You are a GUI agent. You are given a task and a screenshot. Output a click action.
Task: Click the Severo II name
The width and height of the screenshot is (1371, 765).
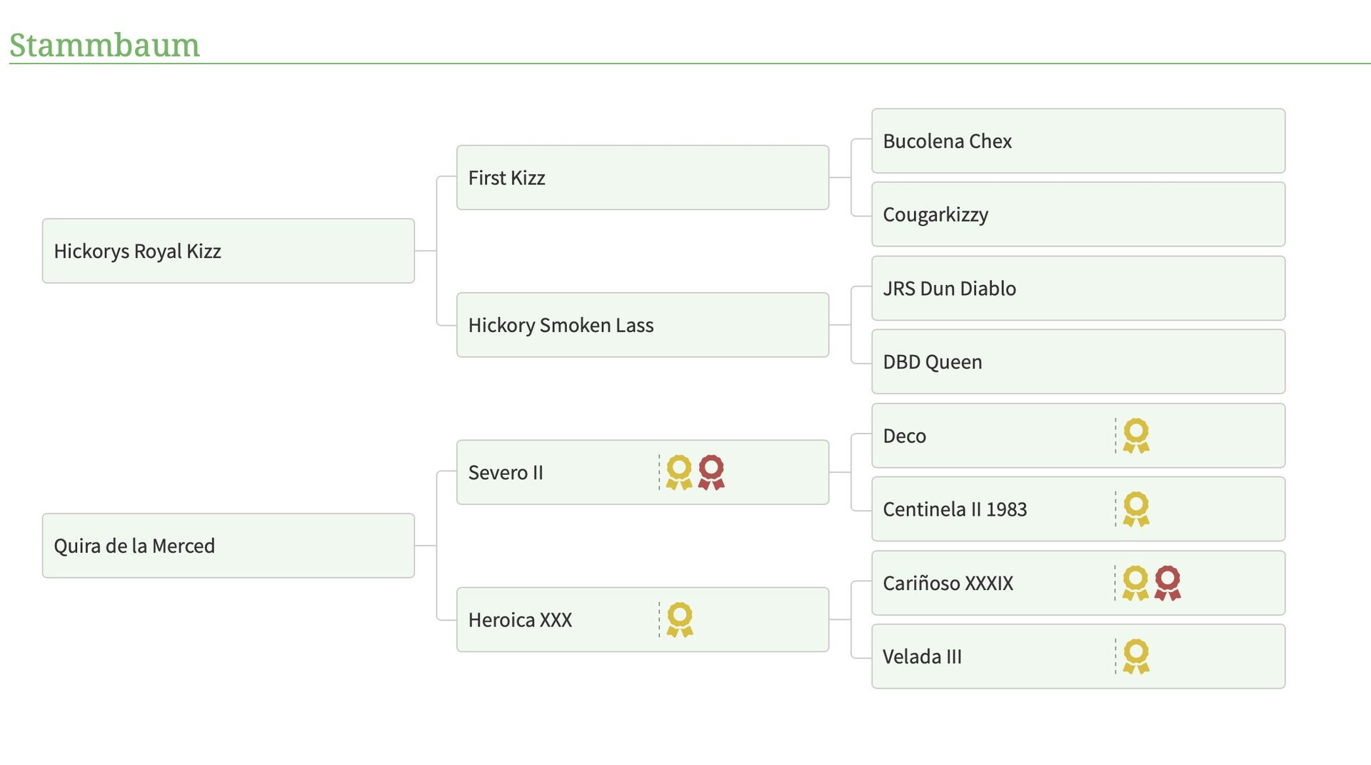506,472
